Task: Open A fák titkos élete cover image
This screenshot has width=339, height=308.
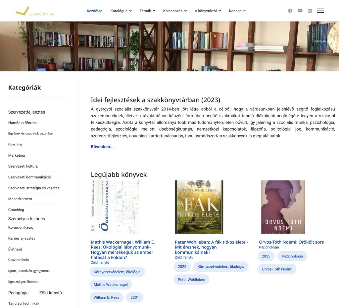Action: point(199,207)
